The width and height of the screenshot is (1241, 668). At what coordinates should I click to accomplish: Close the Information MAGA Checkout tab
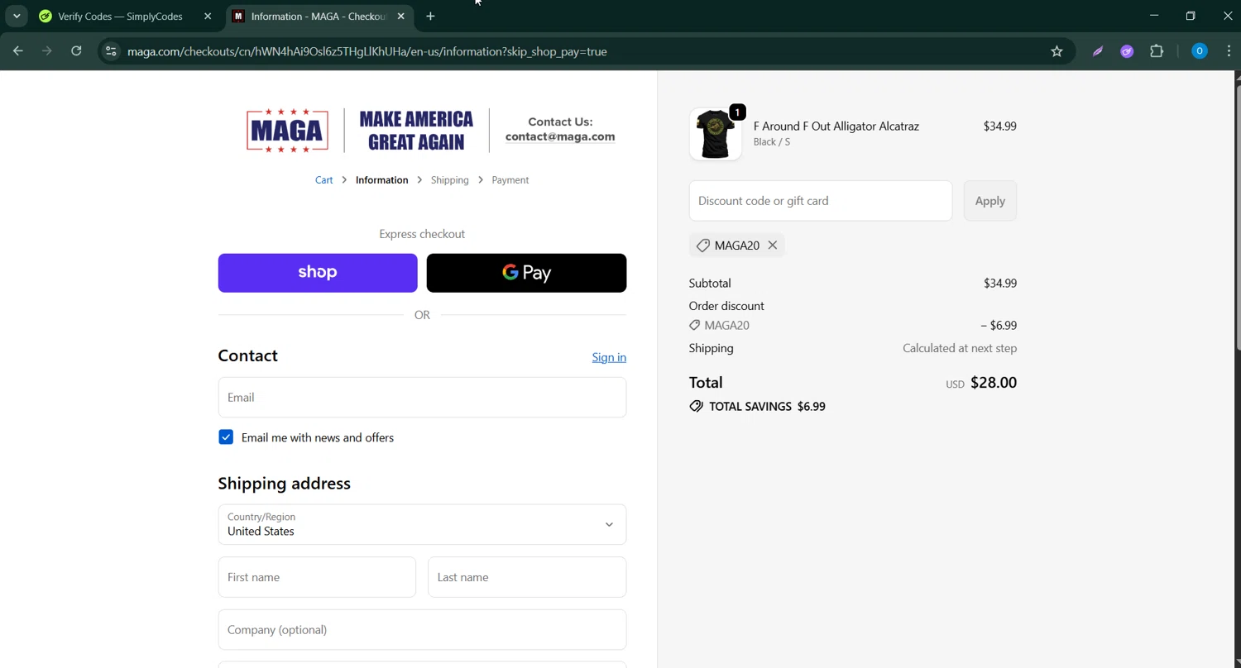pyautogui.click(x=400, y=16)
